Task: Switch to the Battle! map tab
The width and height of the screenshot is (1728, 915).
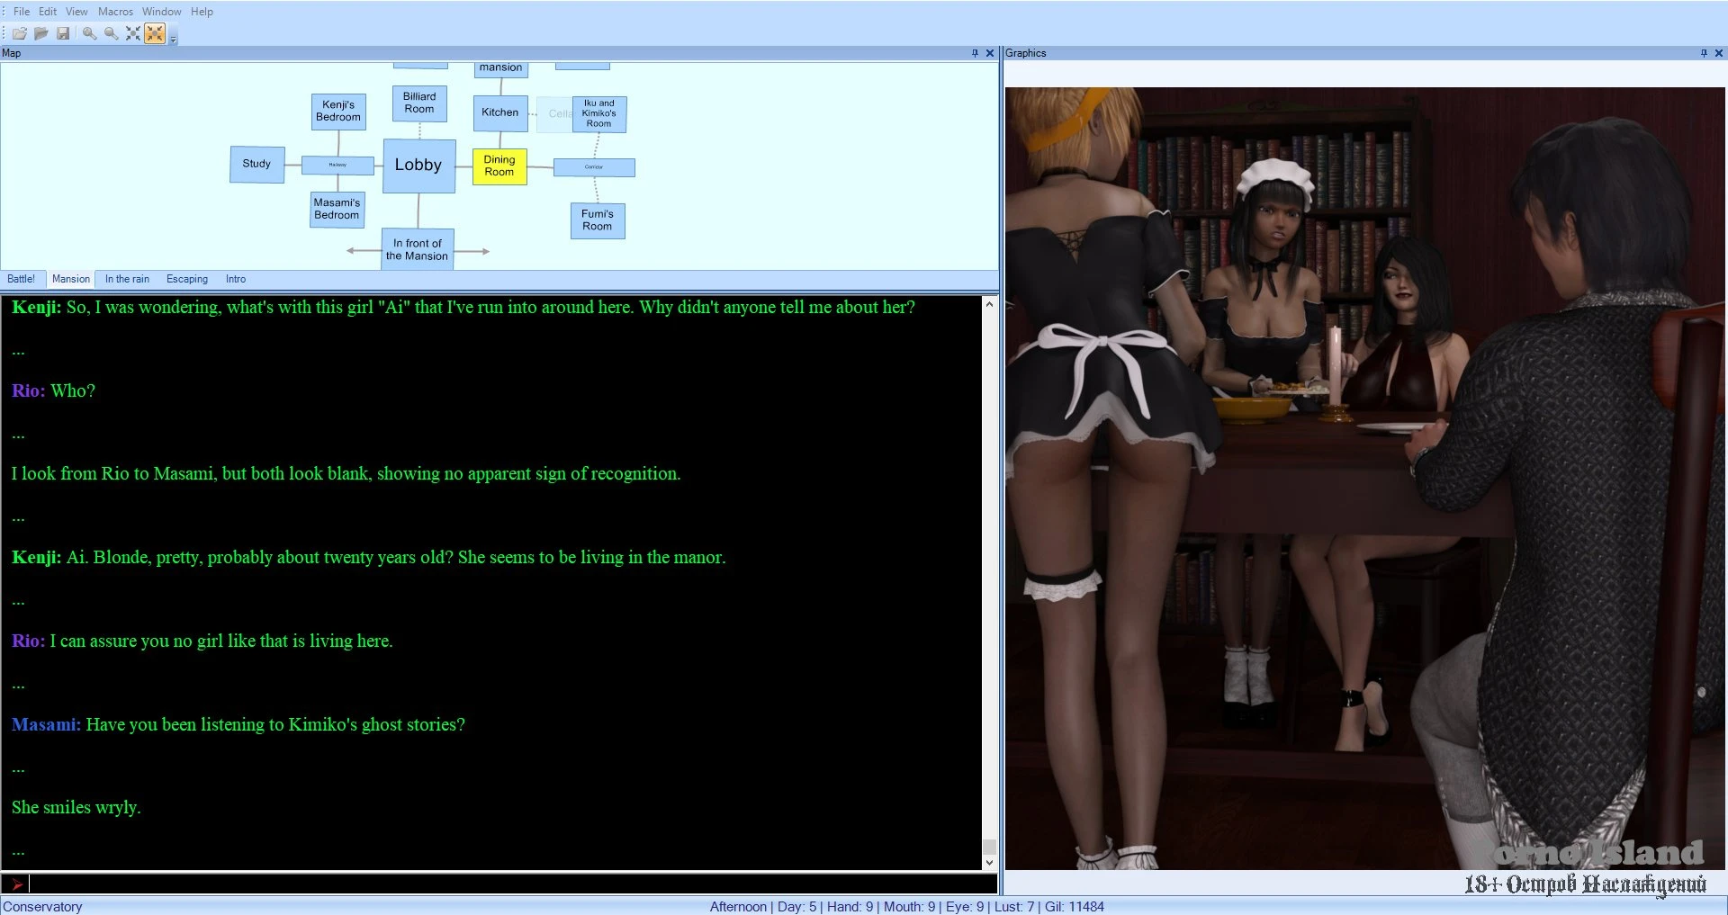Action: 22,279
